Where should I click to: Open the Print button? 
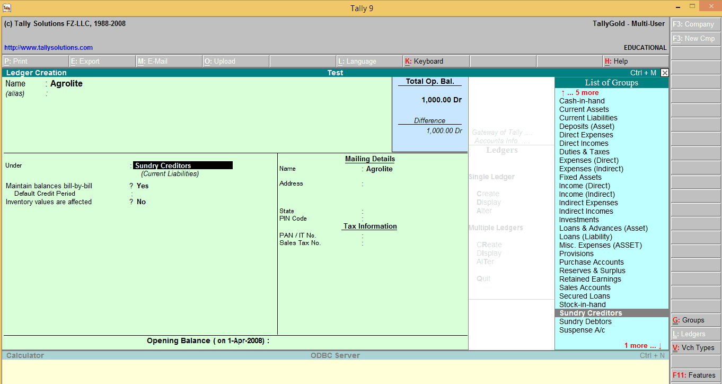tap(36, 61)
